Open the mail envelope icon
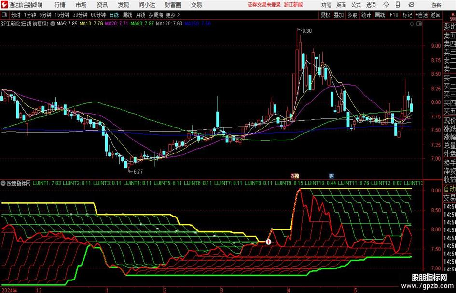 (411, 5)
